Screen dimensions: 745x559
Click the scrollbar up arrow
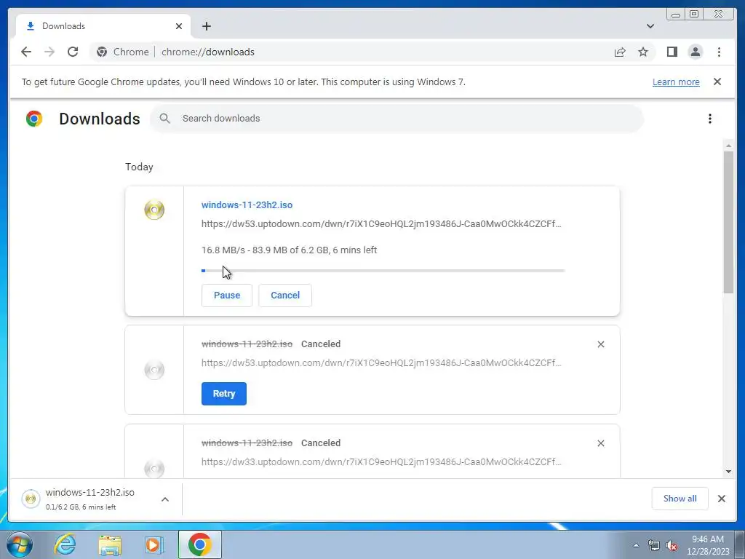click(x=728, y=146)
